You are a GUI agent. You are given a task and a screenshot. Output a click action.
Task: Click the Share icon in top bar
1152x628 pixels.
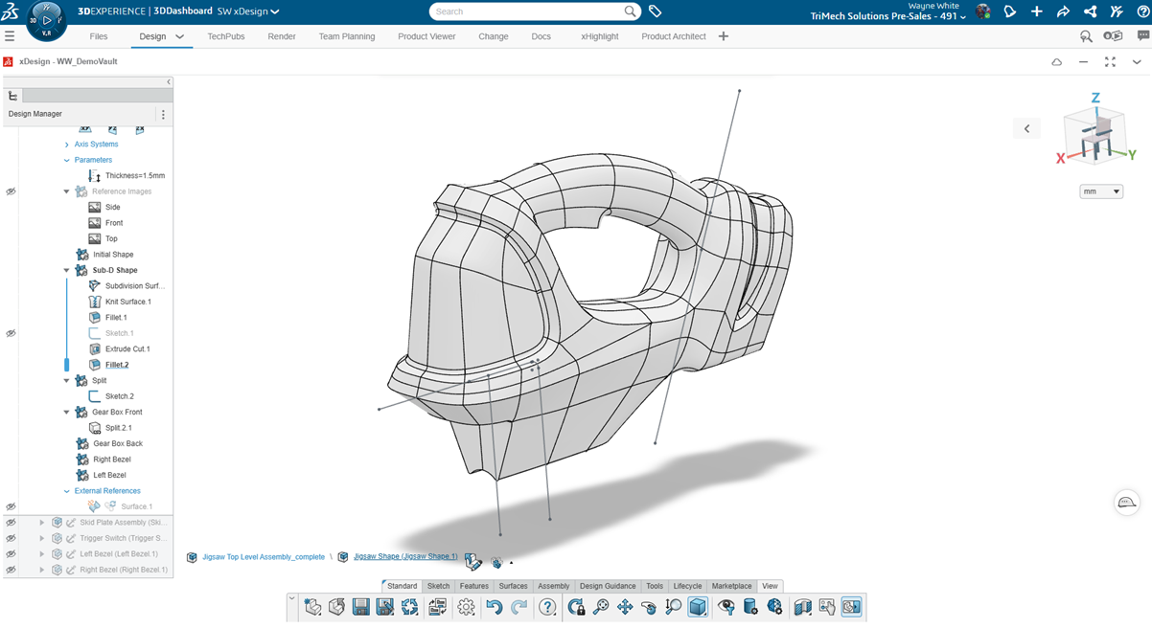(1063, 11)
